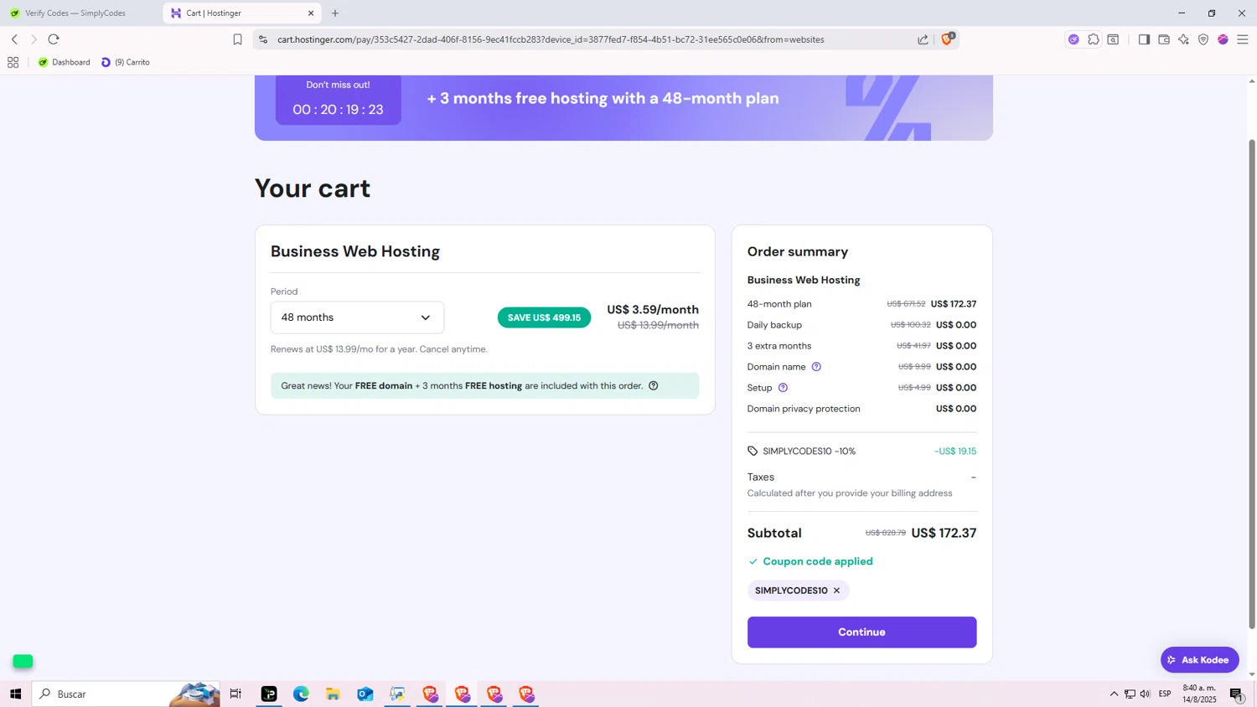The width and height of the screenshot is (1257, 707).
Task: Open Outlook from the taskbar
Action: click(365, 694)
